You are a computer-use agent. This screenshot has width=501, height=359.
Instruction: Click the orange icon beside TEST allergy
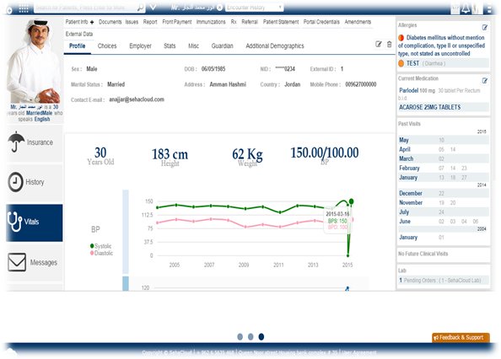[401, 63]
